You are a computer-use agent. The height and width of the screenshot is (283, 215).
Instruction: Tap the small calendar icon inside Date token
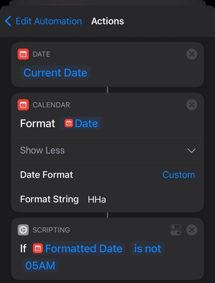pyautogui.click(x=69, y=124)
